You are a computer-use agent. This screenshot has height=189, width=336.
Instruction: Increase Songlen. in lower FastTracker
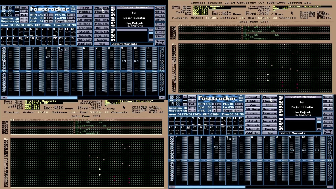tap(190, 108)
